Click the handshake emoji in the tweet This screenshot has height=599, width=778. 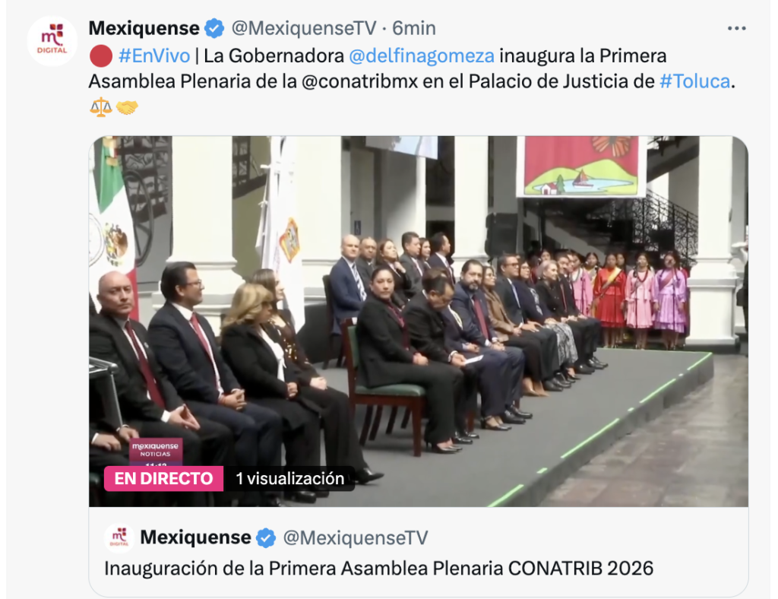click(x=127, y=106)
